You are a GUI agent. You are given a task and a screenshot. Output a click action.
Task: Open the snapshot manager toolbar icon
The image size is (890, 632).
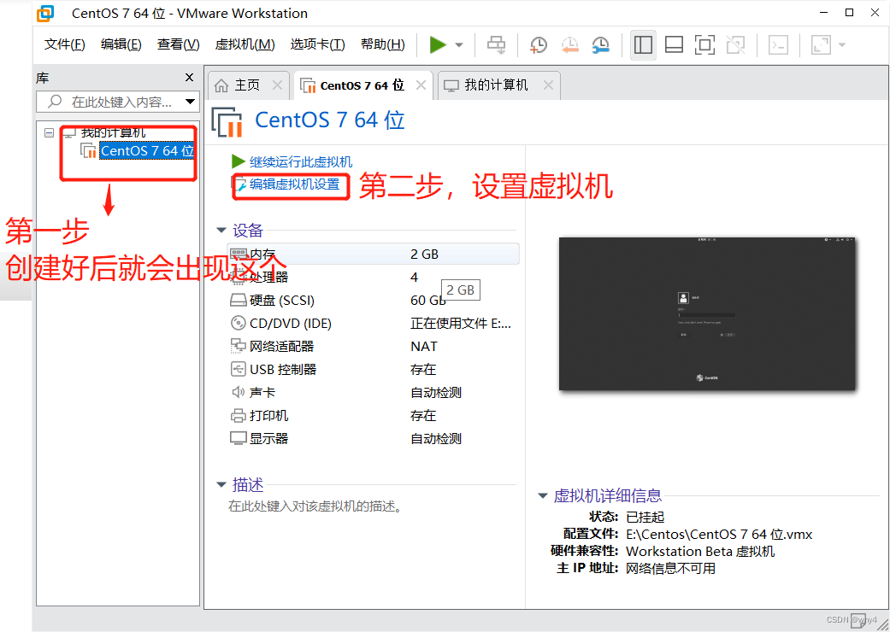click(x=600, y=44)
